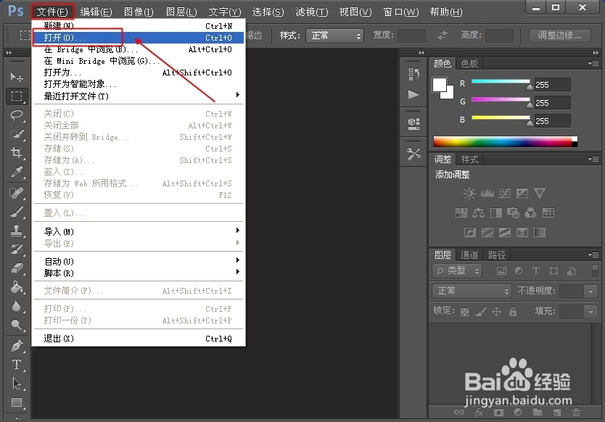Add a Brightness/Contrast adjustment

pyautogui.click(x=469, y=193)
